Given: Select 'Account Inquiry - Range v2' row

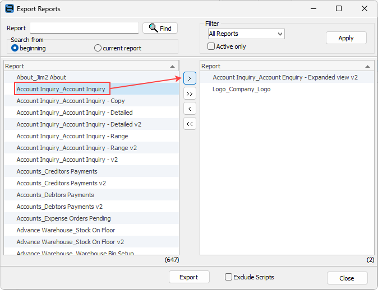Looking at the screenshot, I should click(91, 148).
